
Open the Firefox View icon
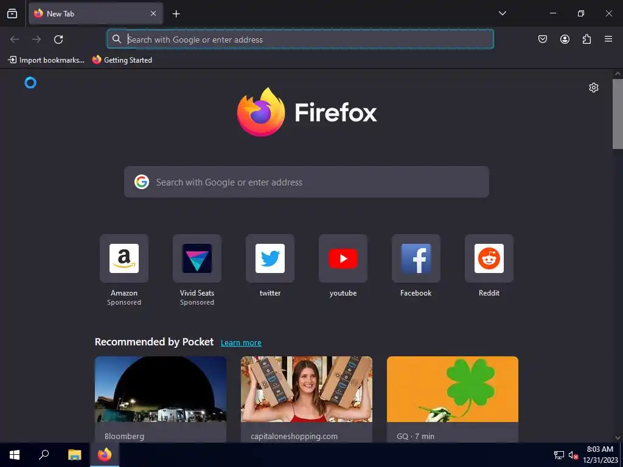12,13
